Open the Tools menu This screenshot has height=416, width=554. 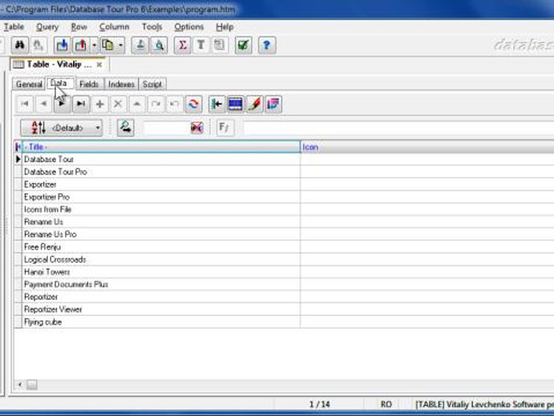pos(152,27)
